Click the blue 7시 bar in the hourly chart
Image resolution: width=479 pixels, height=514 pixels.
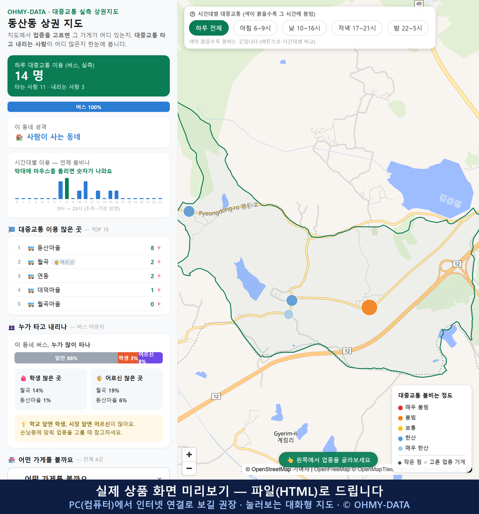point(61,190)
